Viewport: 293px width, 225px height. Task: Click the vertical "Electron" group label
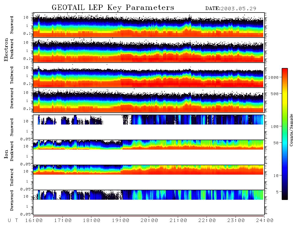point(6,50)
